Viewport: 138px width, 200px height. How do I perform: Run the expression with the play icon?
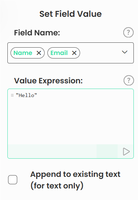click(126, 152)
